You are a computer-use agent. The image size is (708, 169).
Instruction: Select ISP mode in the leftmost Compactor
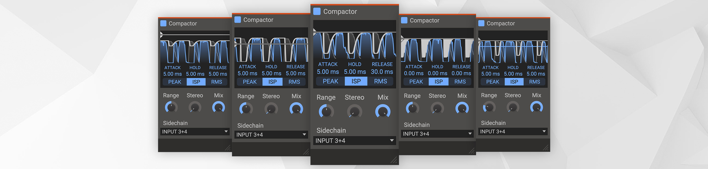196,82
